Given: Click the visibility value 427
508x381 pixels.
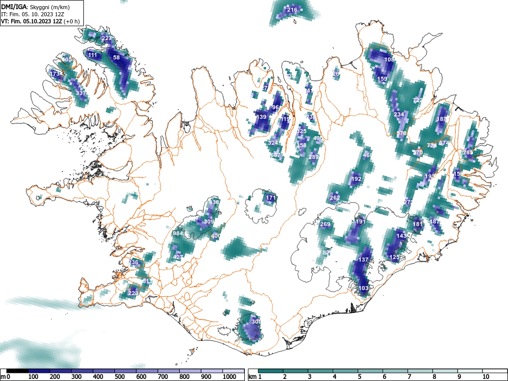Looking at the screenshot, I should click(x=178, y=257).
